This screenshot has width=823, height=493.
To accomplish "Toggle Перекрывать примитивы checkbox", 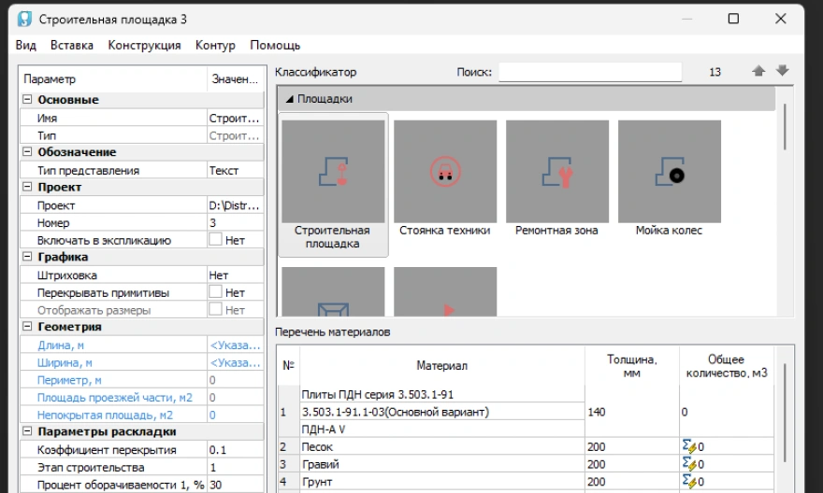I will coord(216,292).
